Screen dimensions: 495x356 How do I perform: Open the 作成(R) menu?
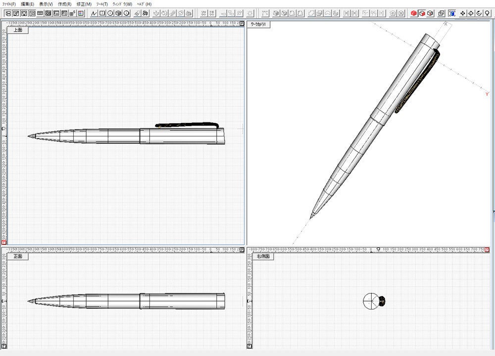click(64, 4)
